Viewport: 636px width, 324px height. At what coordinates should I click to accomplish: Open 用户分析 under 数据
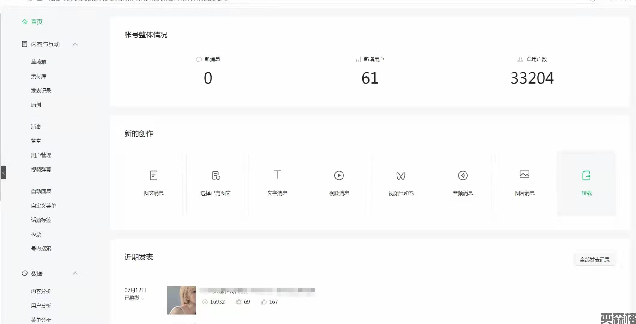coord(41,306)
